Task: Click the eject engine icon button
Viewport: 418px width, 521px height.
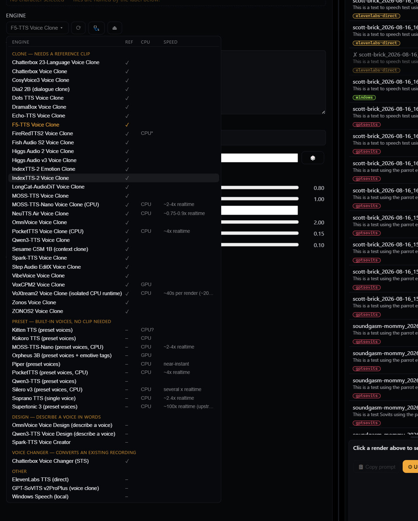Action: pyautogui.click(x=114, y=28)
